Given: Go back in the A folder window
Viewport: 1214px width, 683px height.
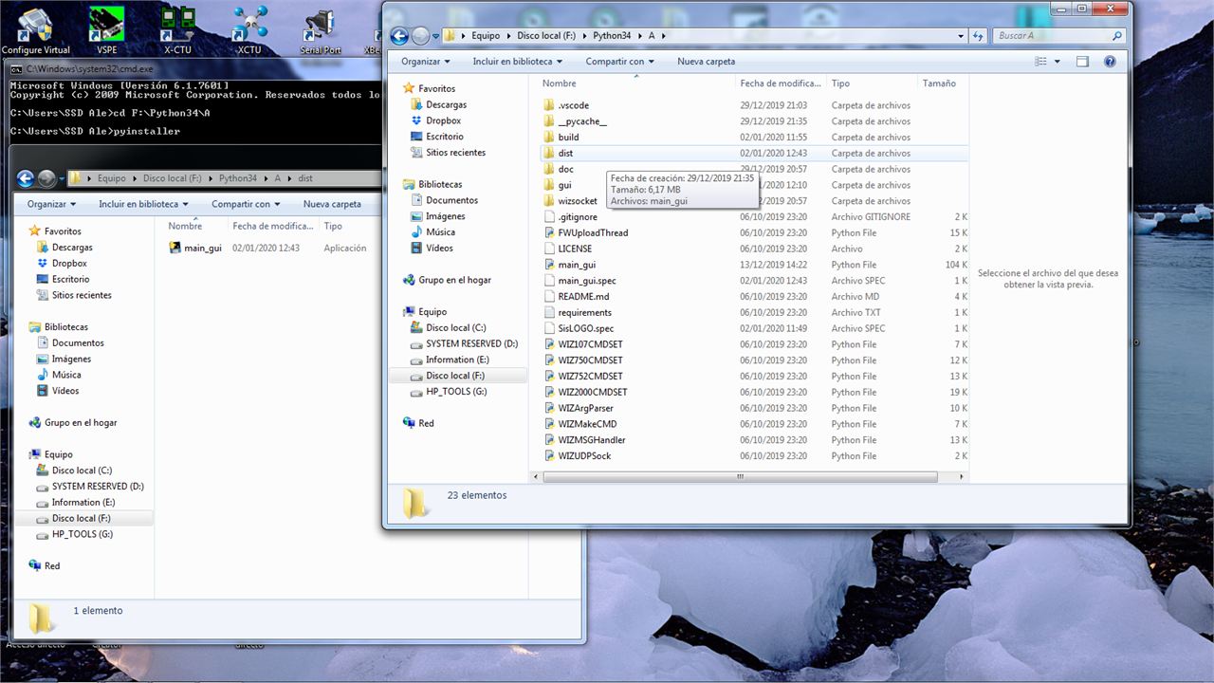Looking at the screenshot, I should pos(399,36).
